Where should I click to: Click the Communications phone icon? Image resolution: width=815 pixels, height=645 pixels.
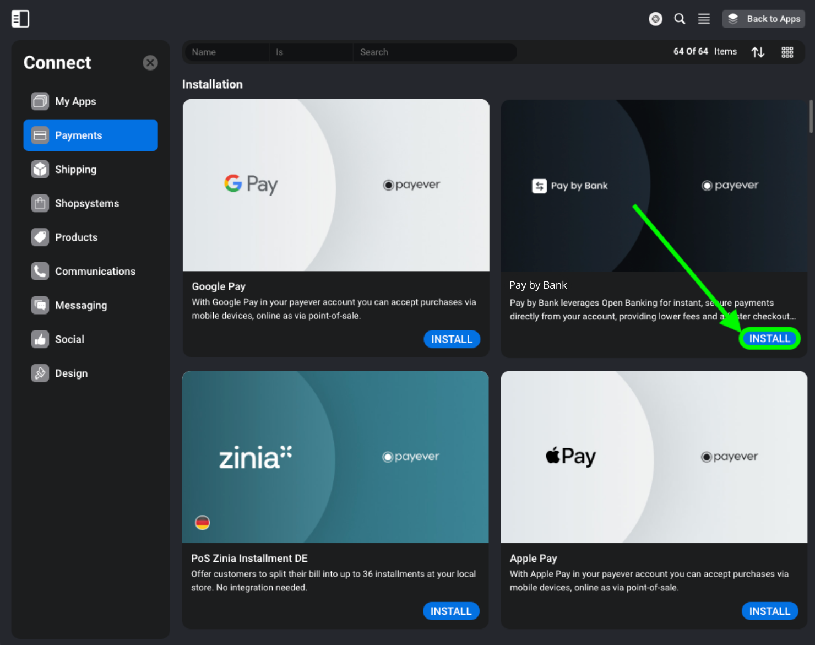40,271
